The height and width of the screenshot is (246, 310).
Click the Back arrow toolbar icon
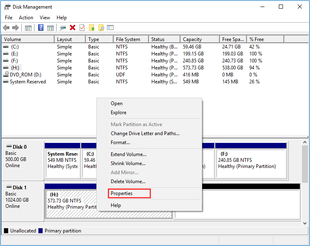tap(6, 28)
